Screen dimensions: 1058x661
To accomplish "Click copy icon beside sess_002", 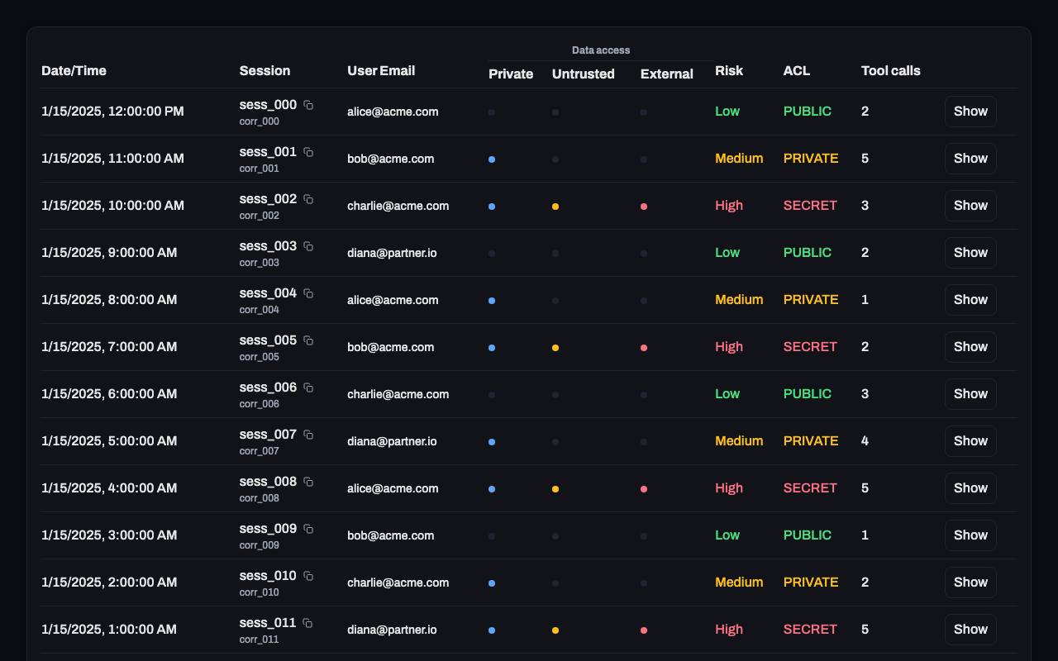I will tap(308, 199).
